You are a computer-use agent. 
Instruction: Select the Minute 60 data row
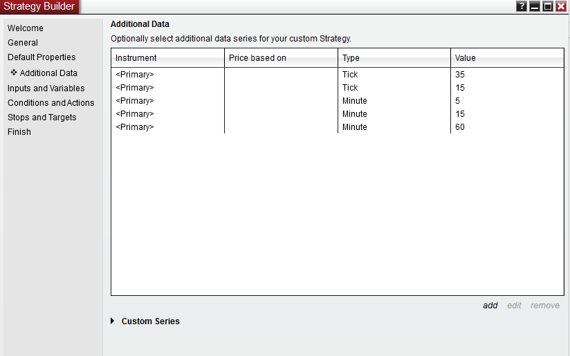coord(337,127)
